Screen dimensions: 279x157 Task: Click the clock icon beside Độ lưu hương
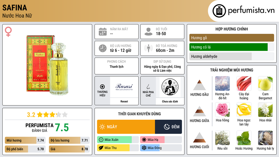point(103,48)
